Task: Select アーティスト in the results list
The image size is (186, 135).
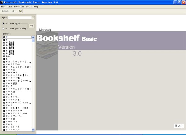Action: click(x=13, y=100)
